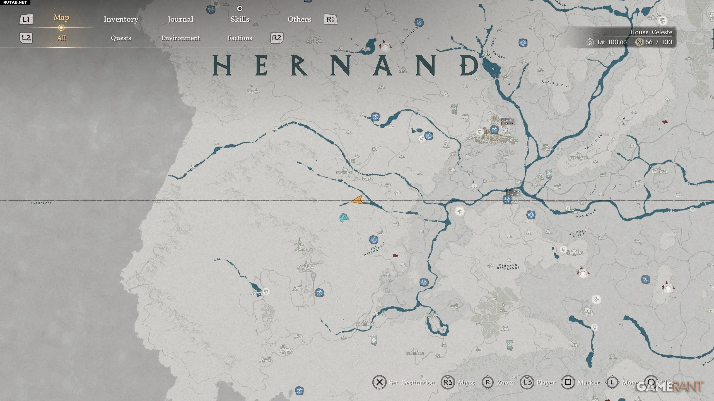714x401 pixels.
Task: Click the lion crest icon by the river
Action: 459,211
